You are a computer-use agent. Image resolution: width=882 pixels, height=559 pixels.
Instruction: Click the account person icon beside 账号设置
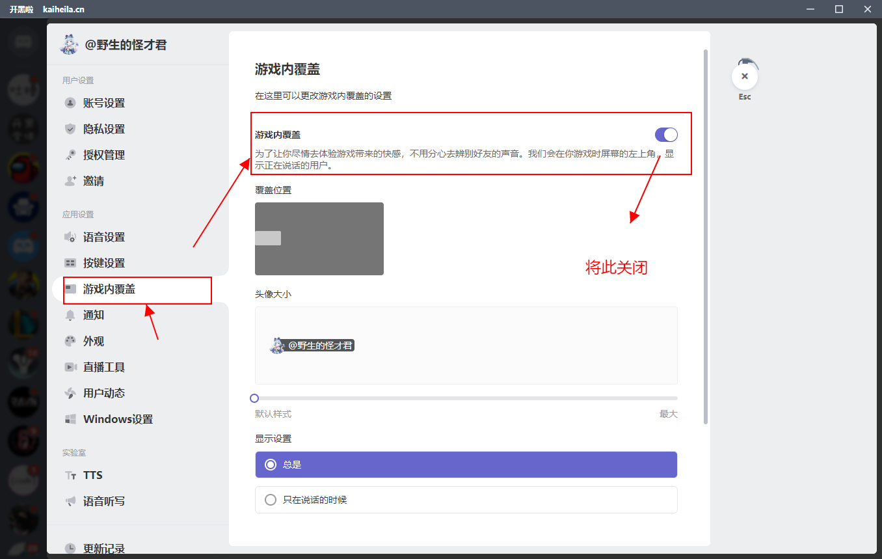(70, 103)
